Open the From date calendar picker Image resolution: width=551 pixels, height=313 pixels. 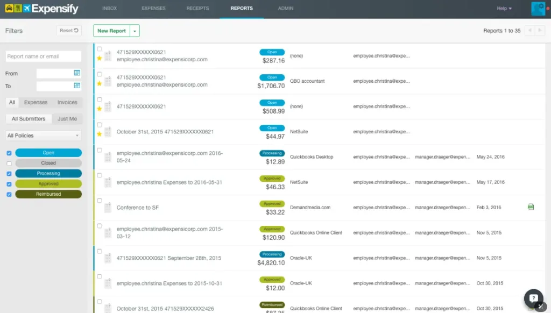click(x=76, y=73)
